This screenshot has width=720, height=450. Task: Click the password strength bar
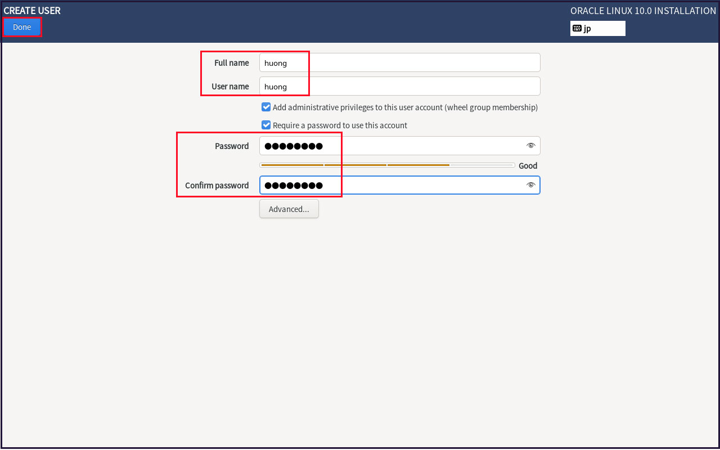(x=387, y=165)
